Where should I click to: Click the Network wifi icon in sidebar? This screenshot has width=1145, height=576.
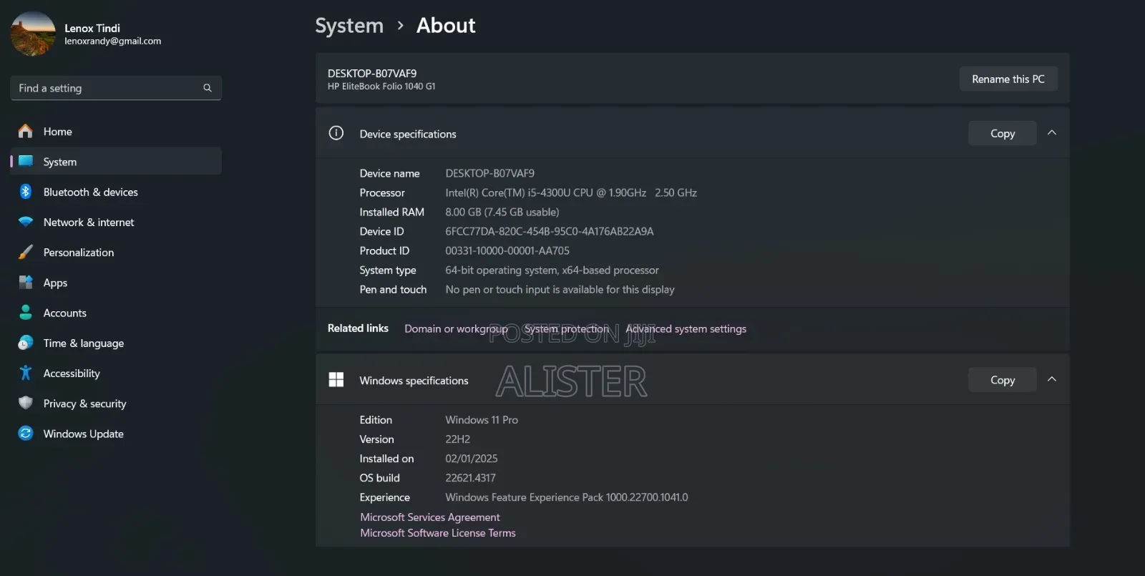(x=26, y=222)
